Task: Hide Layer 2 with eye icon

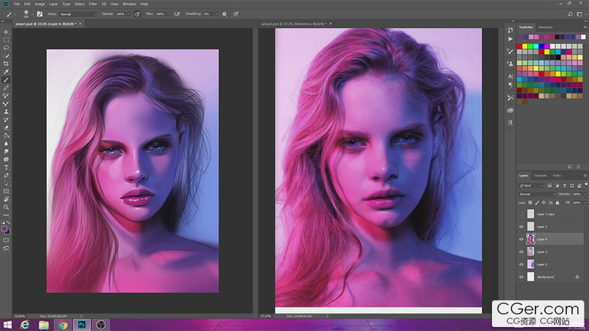Action: pos(521,264)
